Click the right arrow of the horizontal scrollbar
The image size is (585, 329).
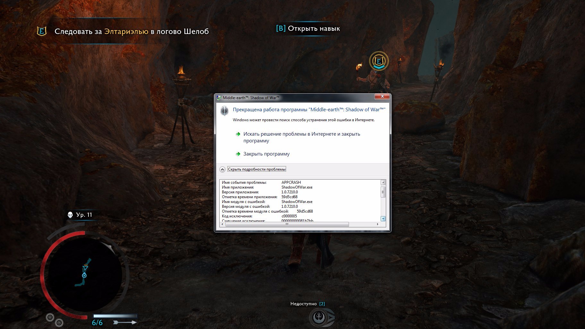click(378, 224)
